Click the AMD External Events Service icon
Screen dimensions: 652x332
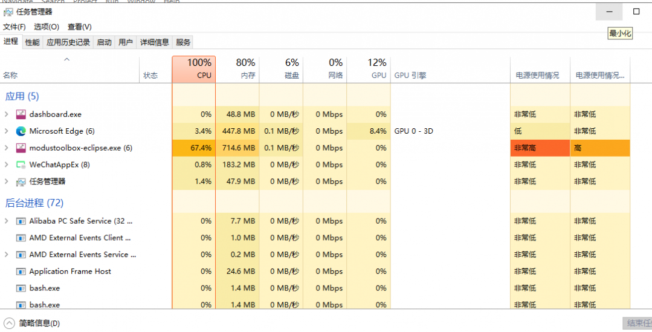click(21, 255)
